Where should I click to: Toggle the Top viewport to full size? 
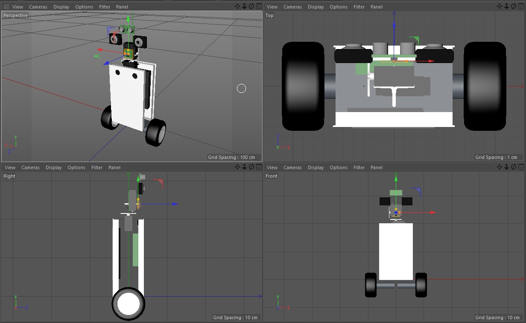click(521, 6)
